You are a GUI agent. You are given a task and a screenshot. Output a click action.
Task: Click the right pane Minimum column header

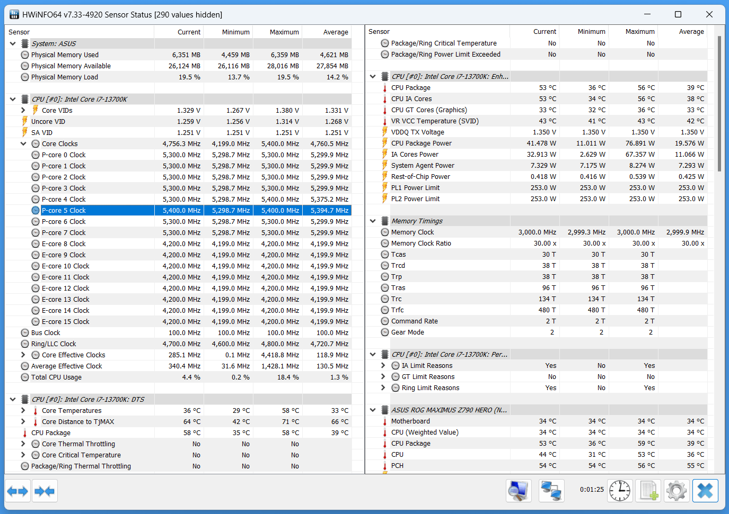tap(584, 31)
